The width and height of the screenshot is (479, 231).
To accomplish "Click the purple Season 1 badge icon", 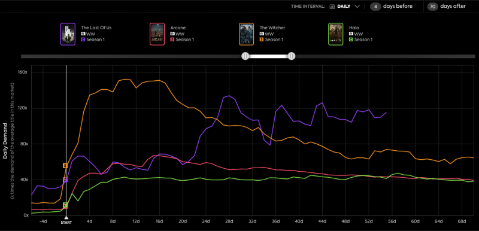I will pyautogui.click(x=83, y=39).
